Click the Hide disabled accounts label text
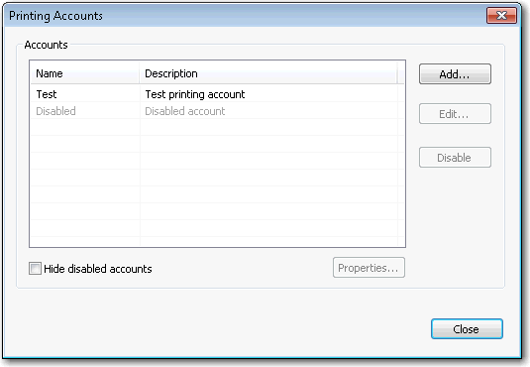Viewport: 530px width, 367px height. pos(98,269)
